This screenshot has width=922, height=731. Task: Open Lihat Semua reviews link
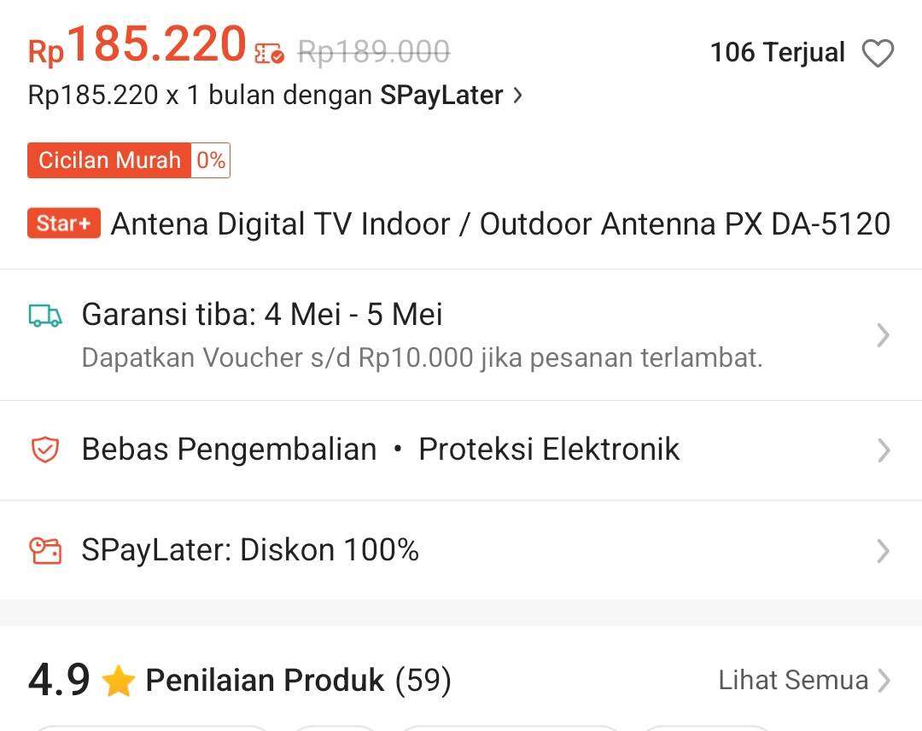803,681
